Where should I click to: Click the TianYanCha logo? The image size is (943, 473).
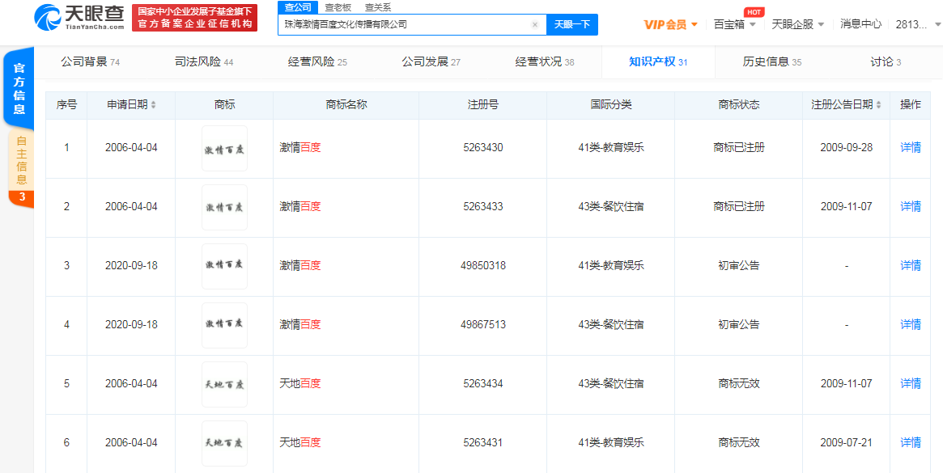click(x=79, y=17)
